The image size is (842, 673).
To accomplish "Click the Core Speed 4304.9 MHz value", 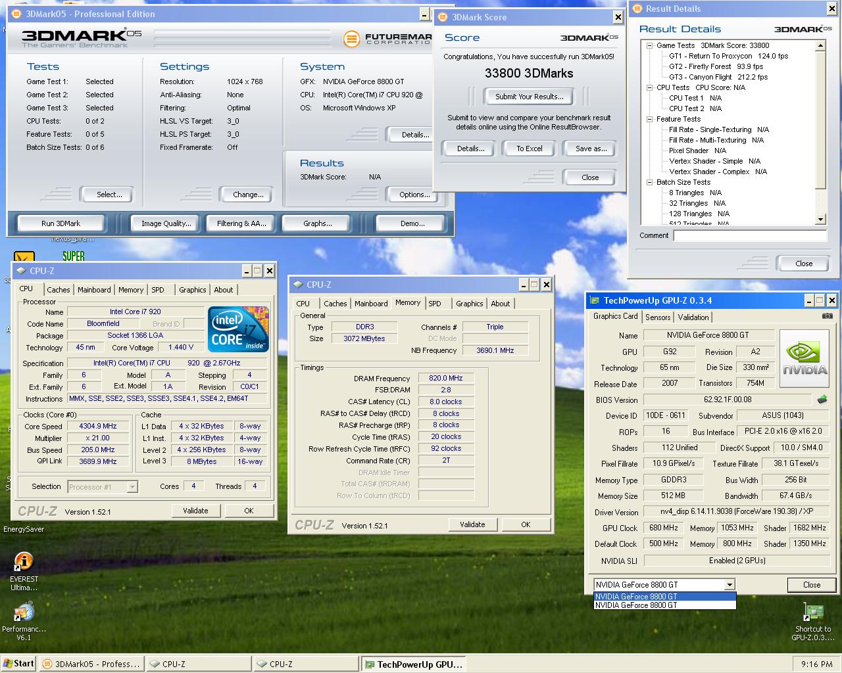I will point(98,426).
